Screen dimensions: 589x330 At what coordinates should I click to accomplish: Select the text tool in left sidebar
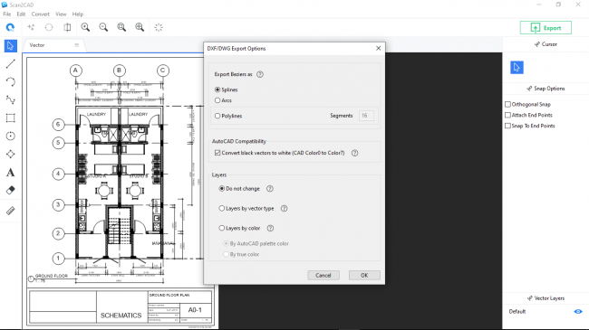(11, 172)
